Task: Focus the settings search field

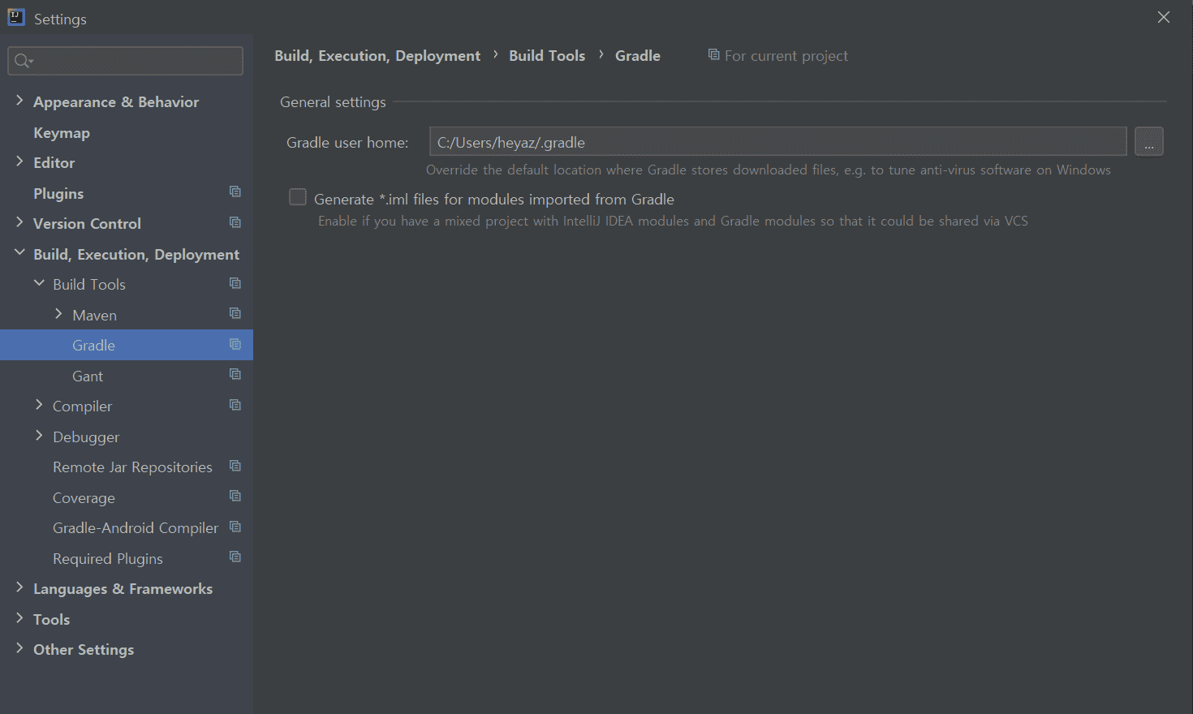Action: tap(125, 61)
